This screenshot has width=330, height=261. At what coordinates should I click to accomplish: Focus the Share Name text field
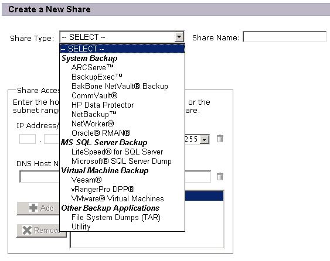click(284, 37)
